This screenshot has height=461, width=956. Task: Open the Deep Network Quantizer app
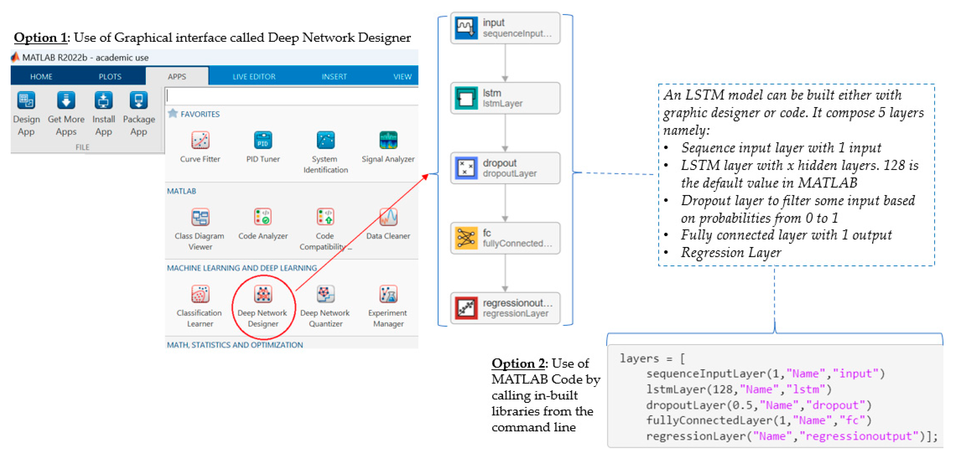[325, 295]
